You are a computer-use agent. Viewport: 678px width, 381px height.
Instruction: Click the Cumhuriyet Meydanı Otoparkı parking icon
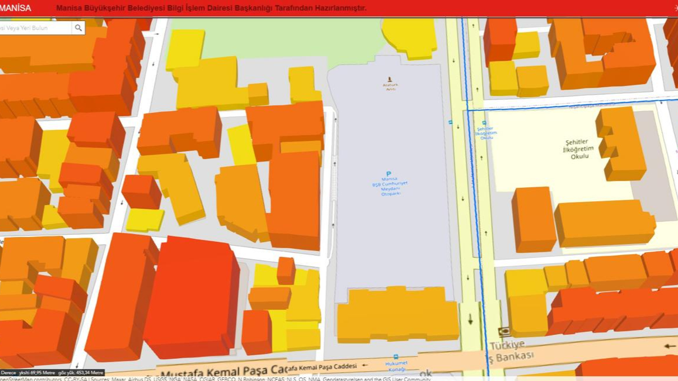point(388,174)
